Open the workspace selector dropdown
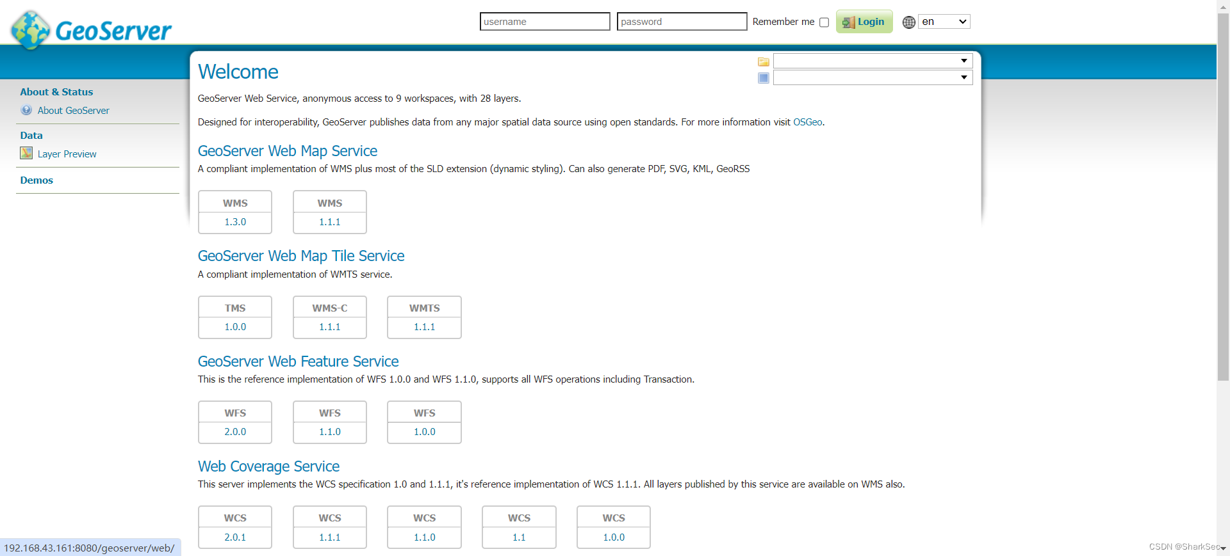The image size is (1230, 556). tap(873, 61)
